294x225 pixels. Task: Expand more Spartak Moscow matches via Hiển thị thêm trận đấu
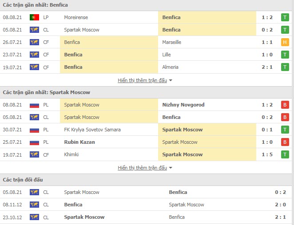pyautogui.click(x=142, y=168)
